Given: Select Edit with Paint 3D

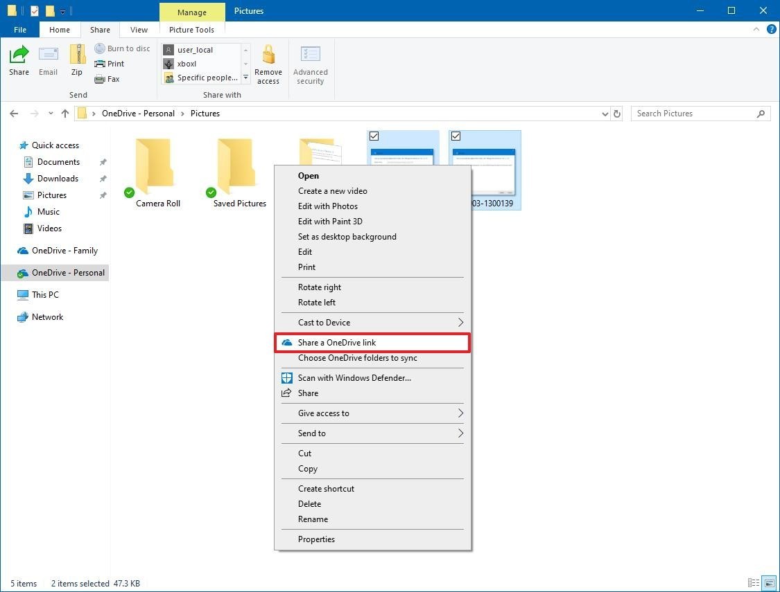Looking at the screenshot, I should [x=372, y=222].
